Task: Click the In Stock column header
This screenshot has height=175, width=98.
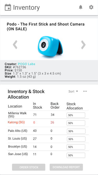Action: pos(37,105)
